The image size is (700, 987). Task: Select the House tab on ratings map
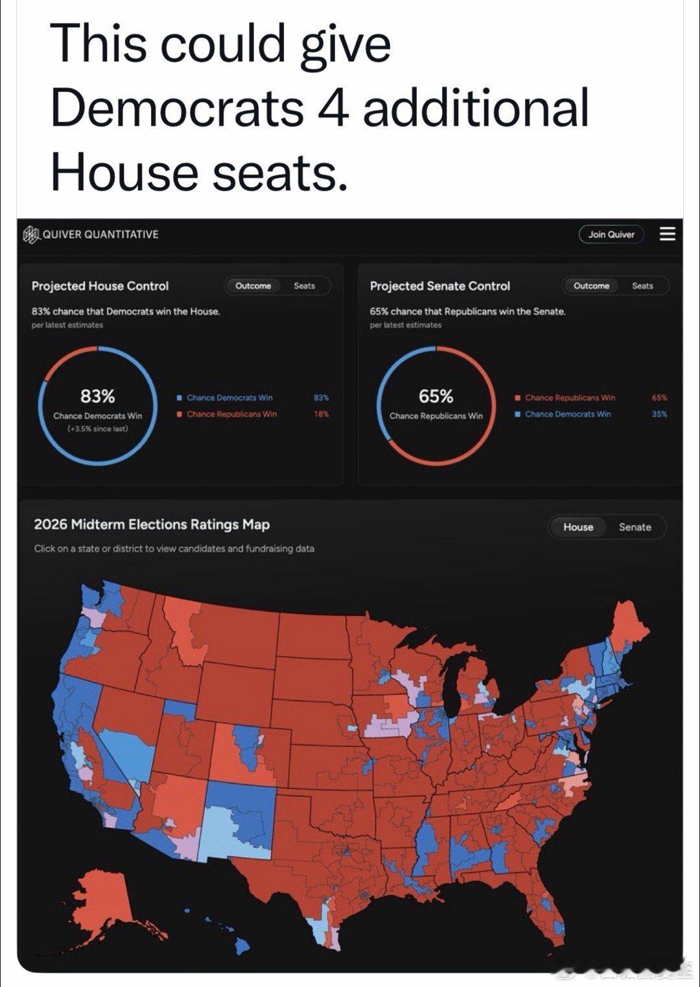[x=578, y=527]
